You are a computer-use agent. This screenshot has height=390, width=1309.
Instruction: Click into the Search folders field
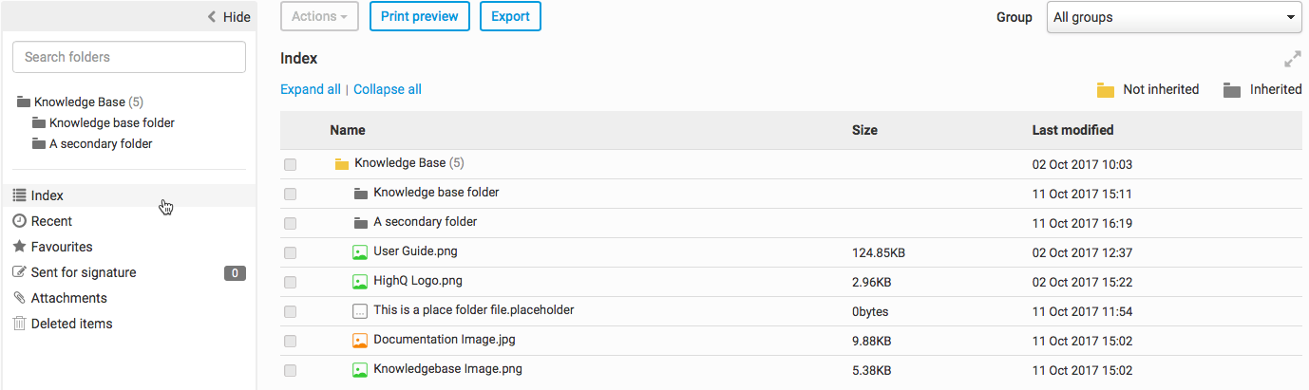coord(129,57)
